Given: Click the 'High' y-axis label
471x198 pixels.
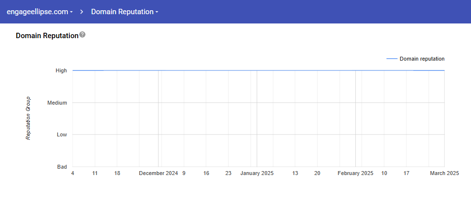Looking at the screenshot, I should [61, 70].
